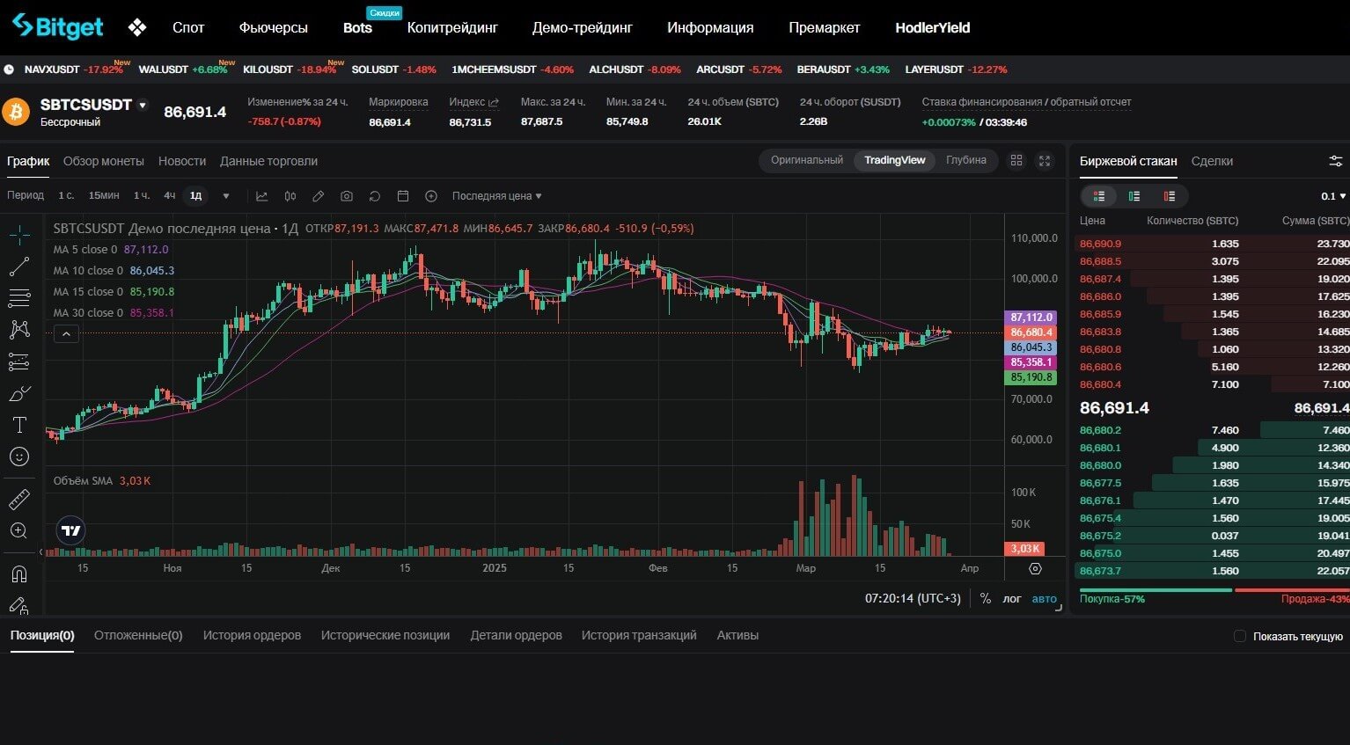Collapse the indicator legend with chevron
The width and height of the screenshot is (1350, 745).
(66, 334)
